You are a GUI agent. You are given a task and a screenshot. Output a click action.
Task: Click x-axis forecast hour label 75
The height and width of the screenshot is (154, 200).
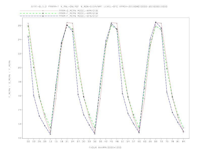(x=167, y=141)
